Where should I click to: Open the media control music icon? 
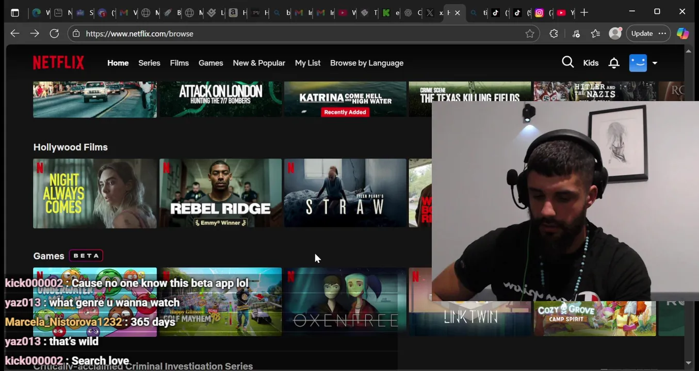pos(576,33)
